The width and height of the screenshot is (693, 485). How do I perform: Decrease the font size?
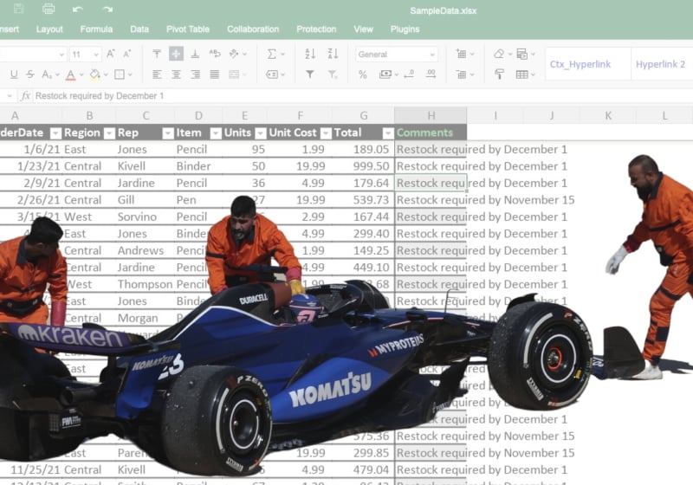[127, 54]
